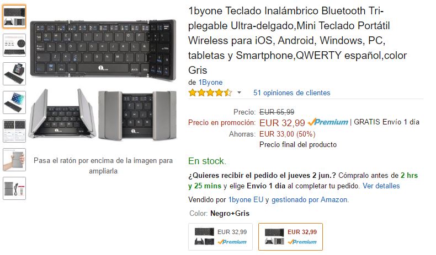Image resolution: width=436 pixels, height=255 pixels.
Task: Show thumbnail of hand holding folded keyboard
Action: click(14, 160)
